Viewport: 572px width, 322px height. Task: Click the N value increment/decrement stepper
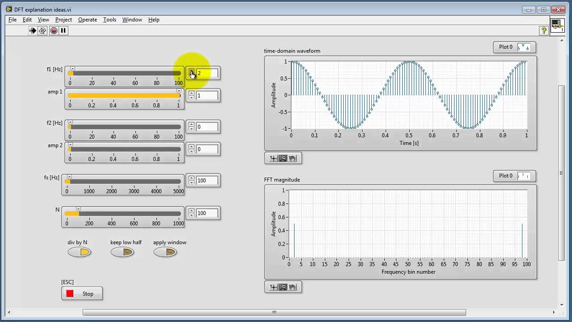[x=191, y=213]
